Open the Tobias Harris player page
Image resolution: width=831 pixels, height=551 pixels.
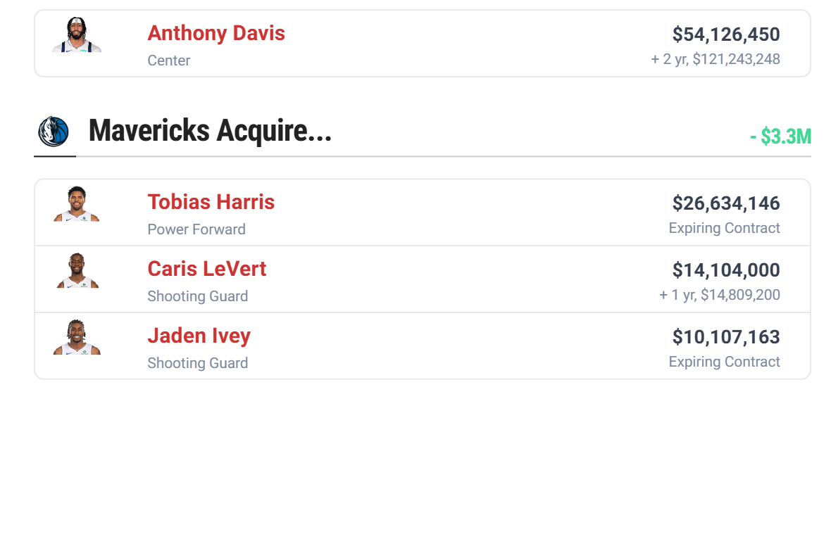click(x=211, y=202)
